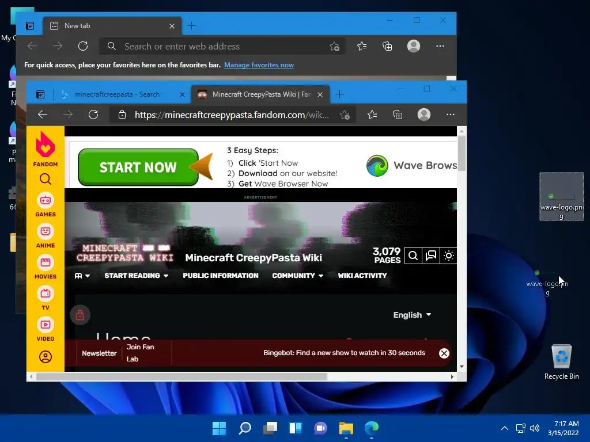The image size is (590, 442).
Task: Refresh the back Edge window page
Action: click(x=83, y=46)
